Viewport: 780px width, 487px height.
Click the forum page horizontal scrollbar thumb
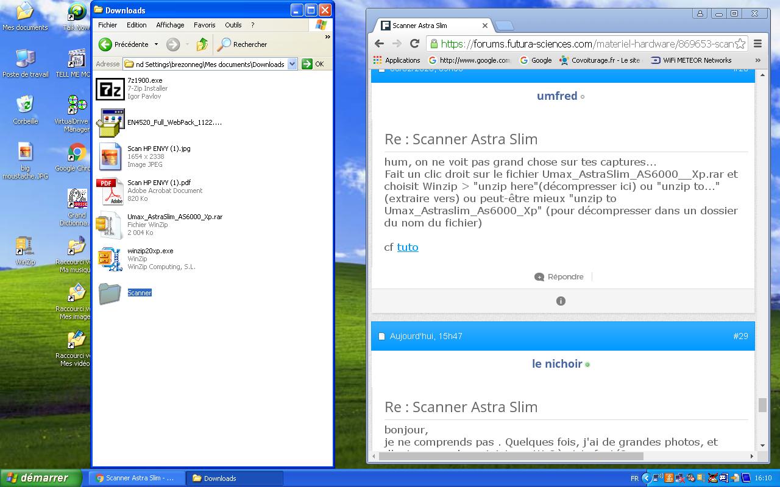click(511, 455)
